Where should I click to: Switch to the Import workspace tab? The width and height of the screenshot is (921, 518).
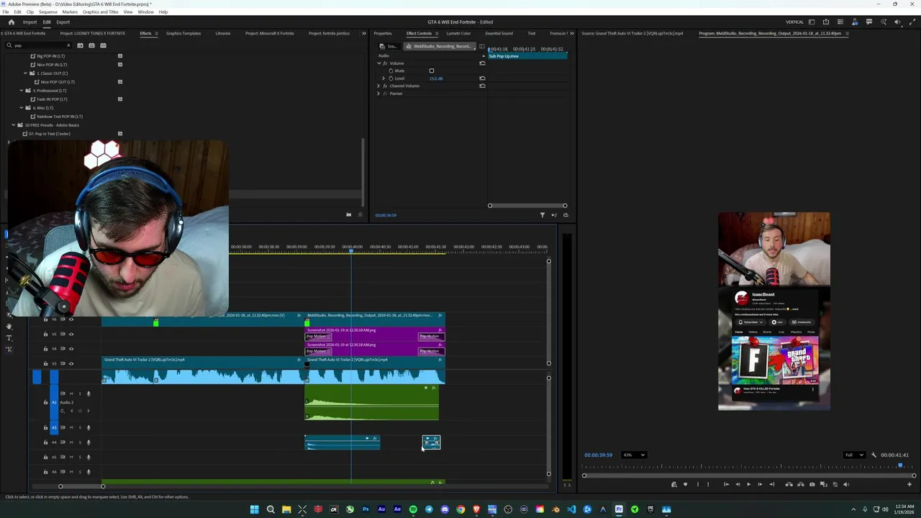coord(30,22)
